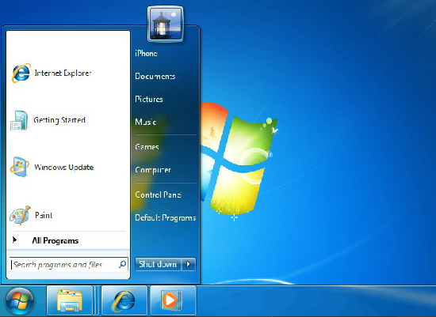Open the Shut down options arrow
This screenshot has height=317, width=436.
(189, 264)
